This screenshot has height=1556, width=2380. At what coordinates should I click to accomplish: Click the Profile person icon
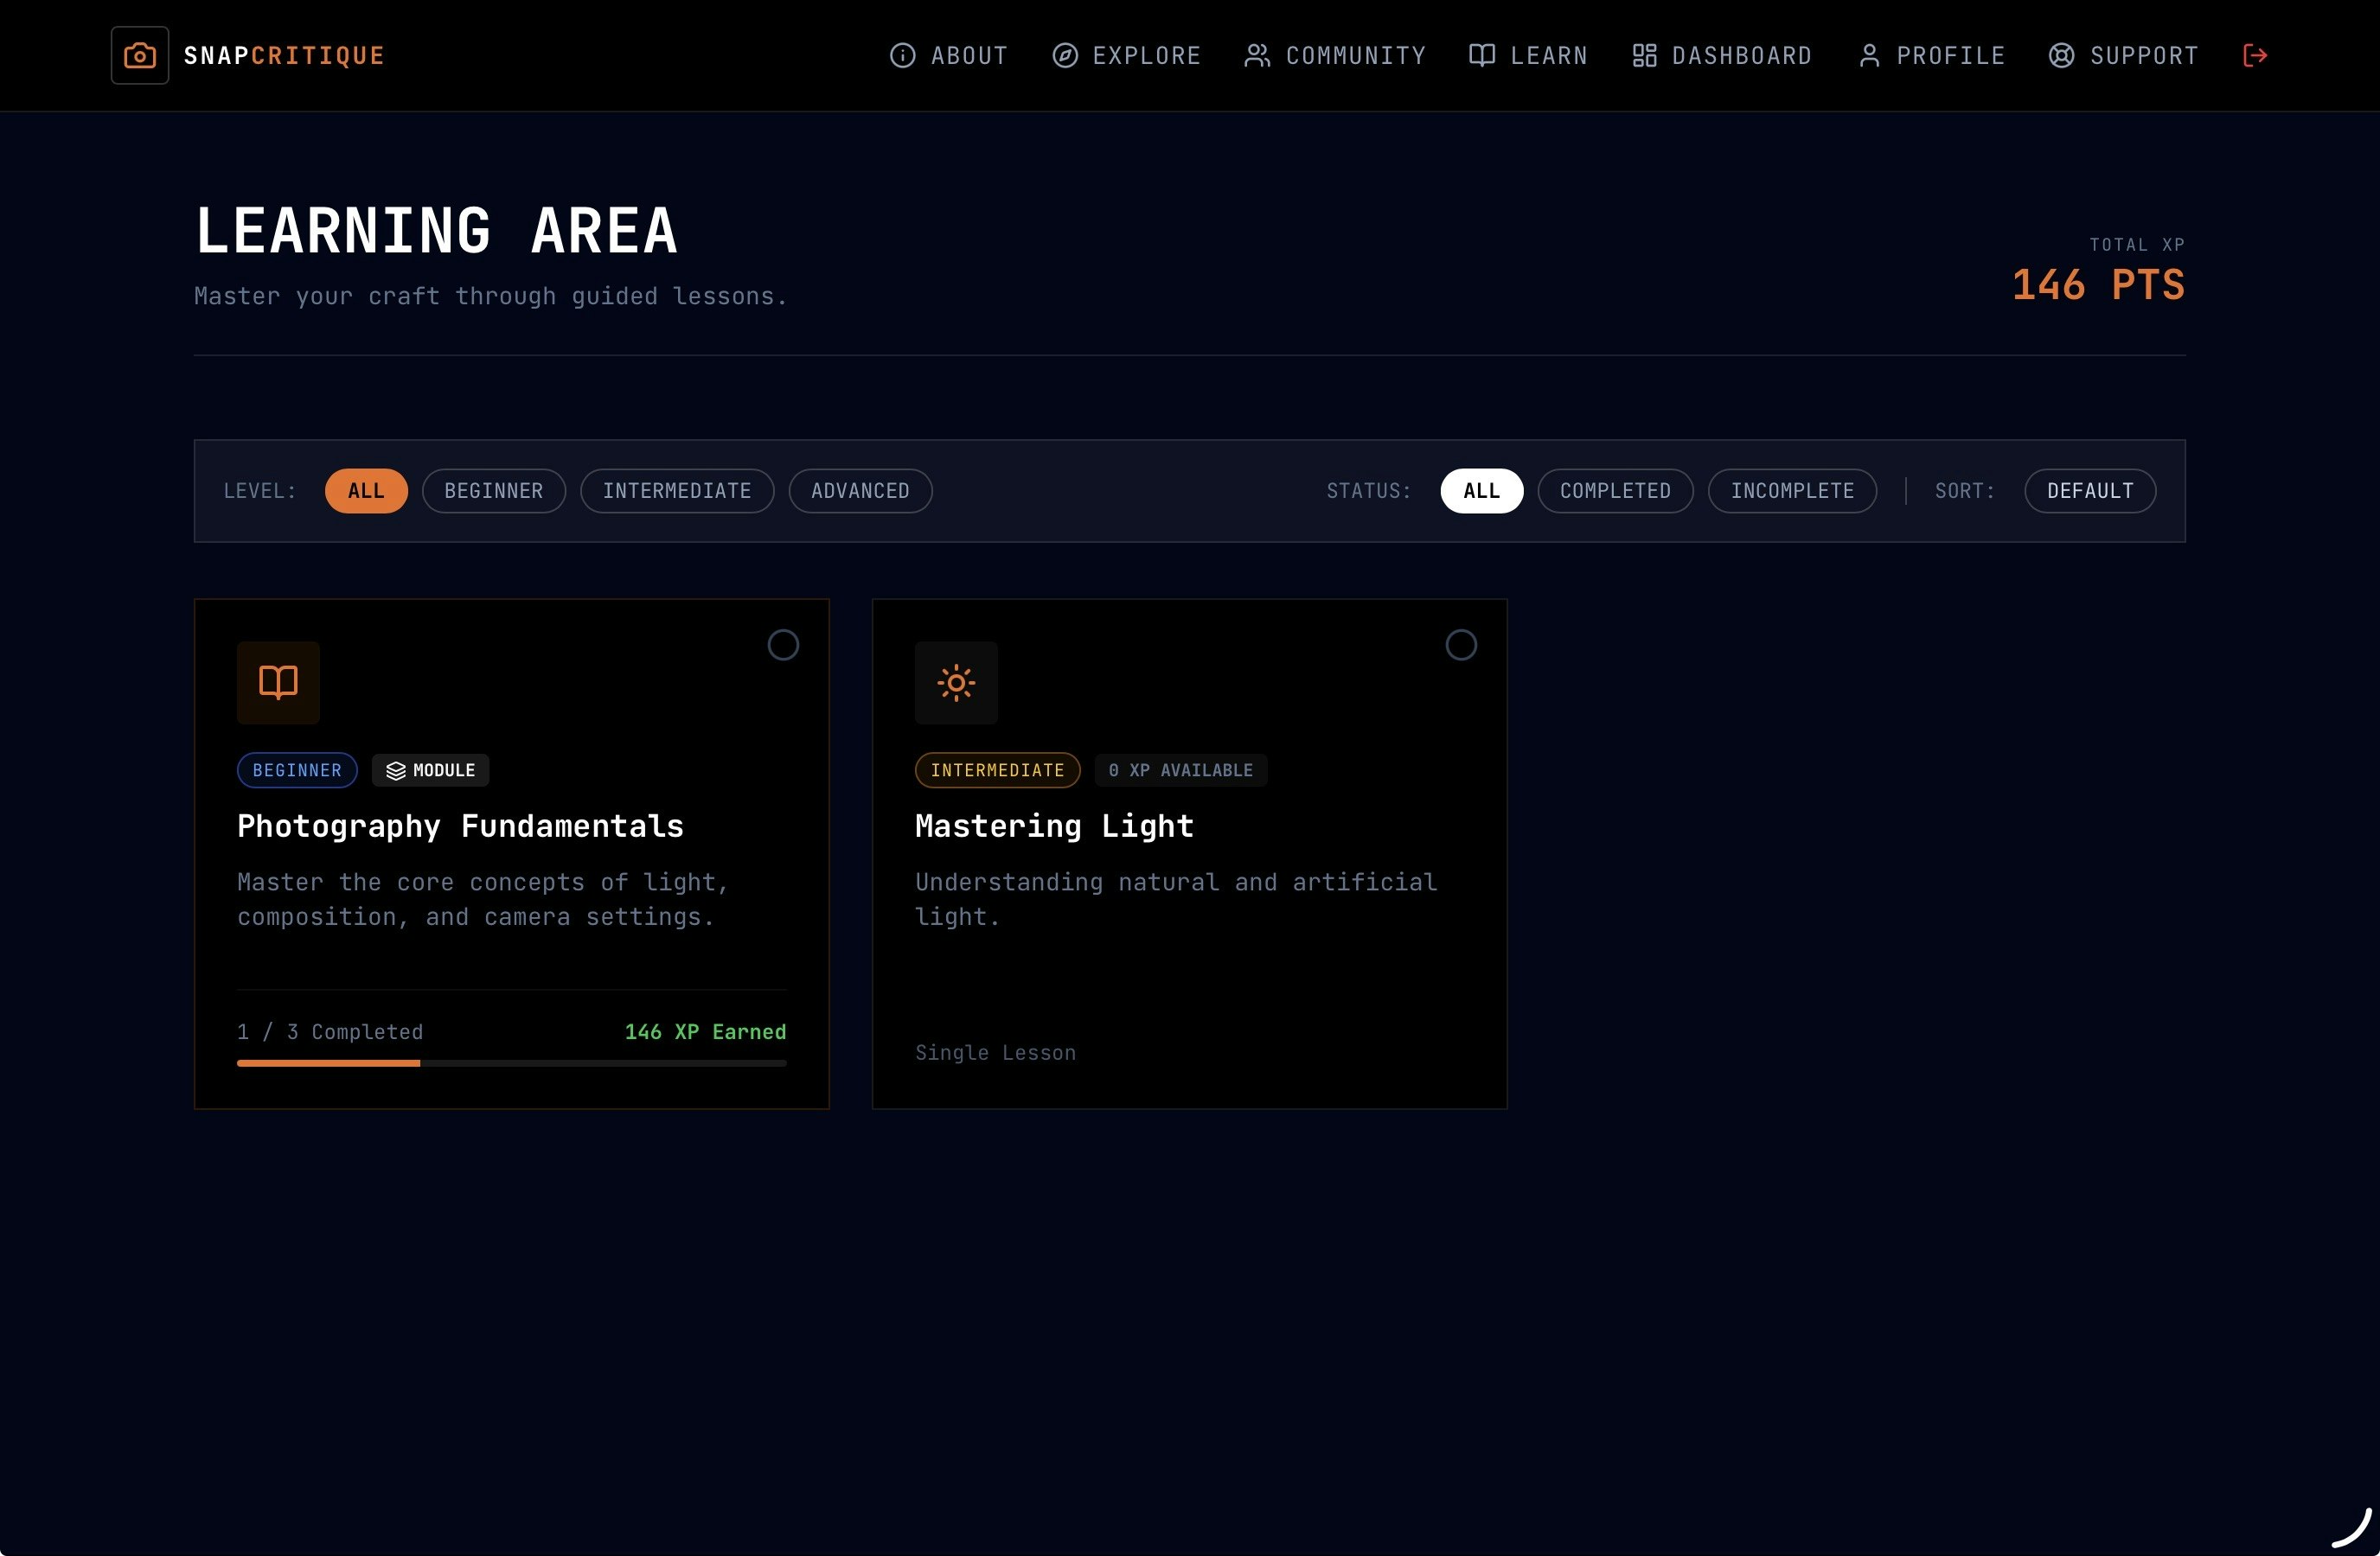pos(1869,55)
